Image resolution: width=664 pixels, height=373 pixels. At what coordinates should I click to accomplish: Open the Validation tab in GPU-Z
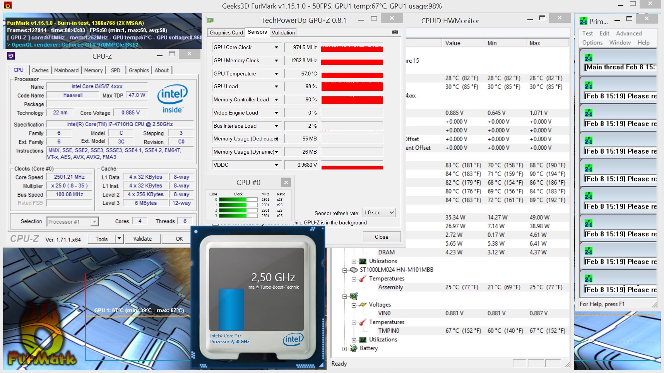283,33
